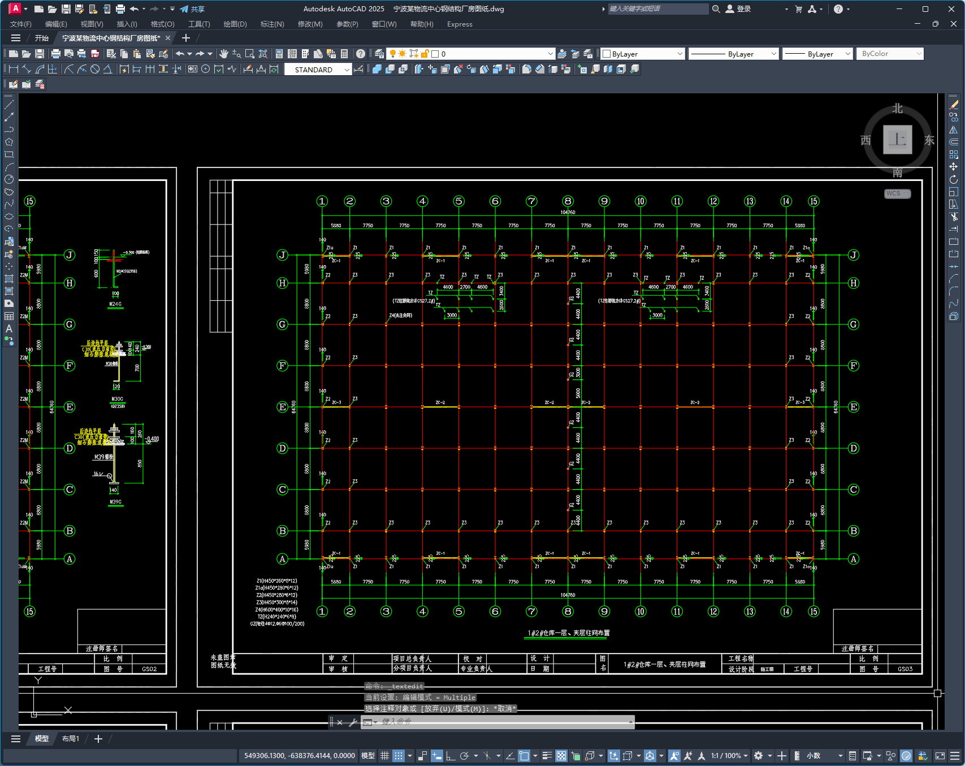Open the STANDARD dimension style dropdown
This screenshot has height=766, width=965.
(x=347, y=70)
